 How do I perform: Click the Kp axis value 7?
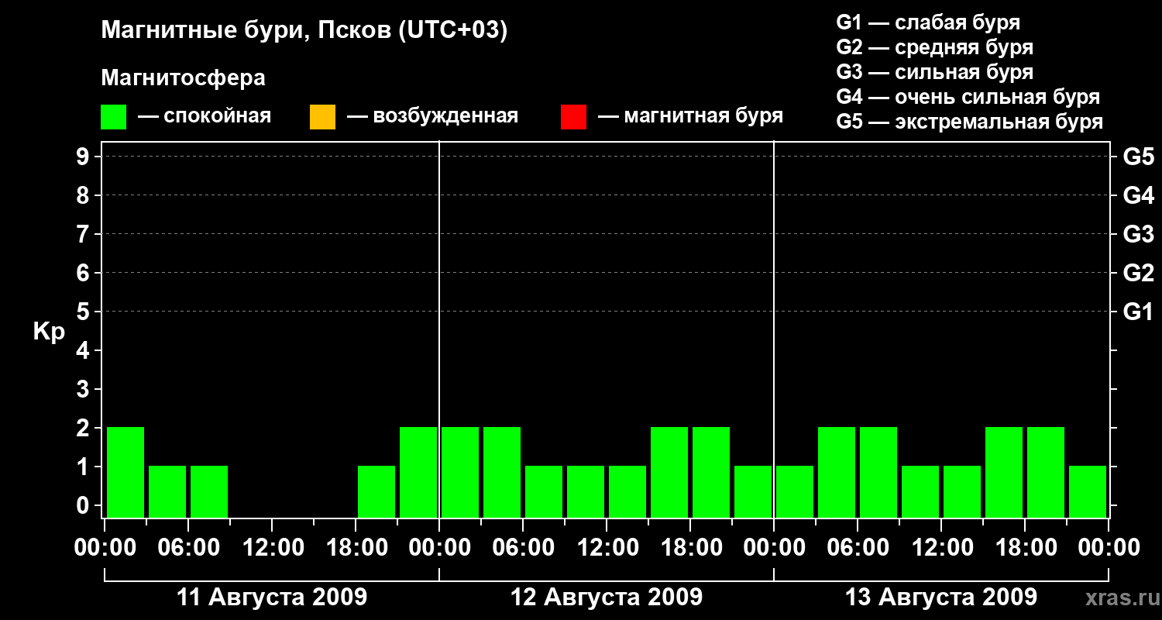tap(84, 234)
